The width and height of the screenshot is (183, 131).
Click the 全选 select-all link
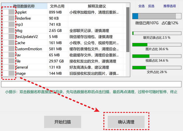142,6
